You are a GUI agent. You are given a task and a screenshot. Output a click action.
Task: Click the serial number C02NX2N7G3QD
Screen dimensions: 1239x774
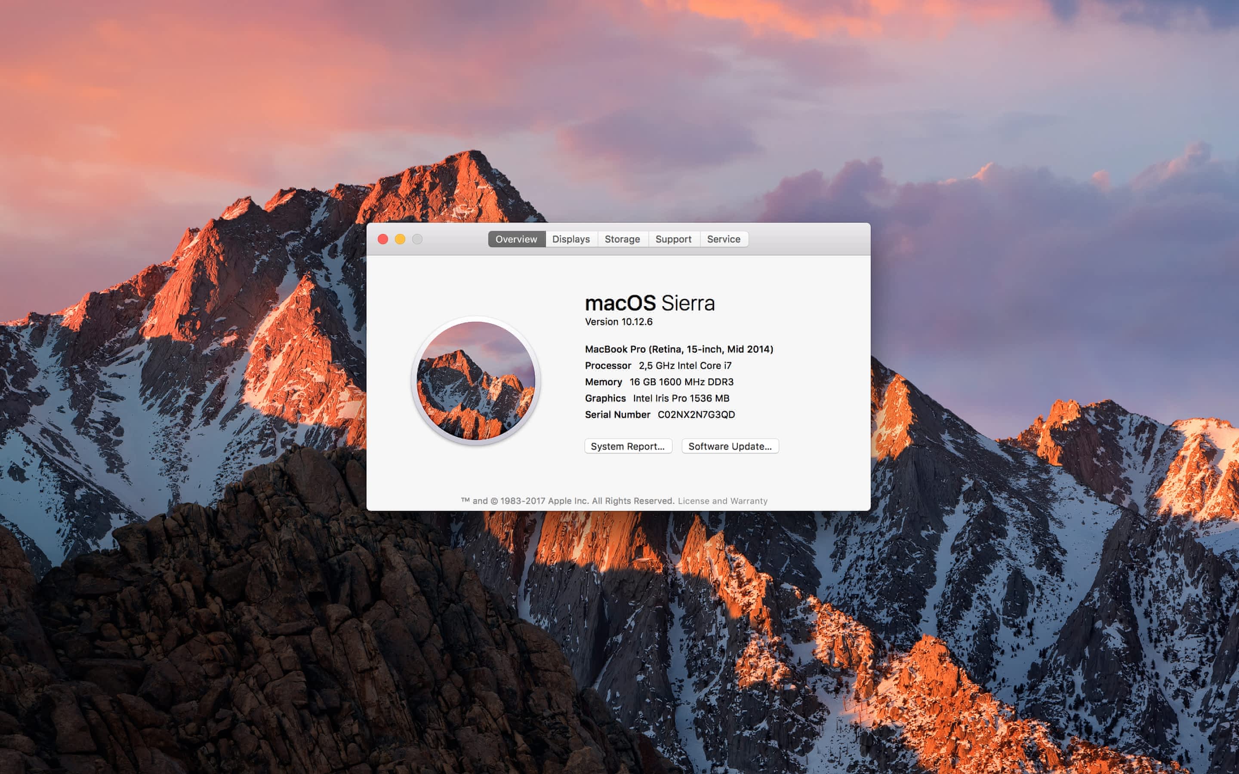pyautogui.click(x=696, y=415)
